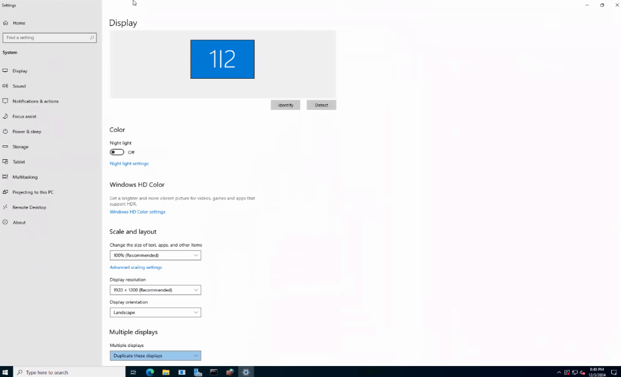The height and width of the screenshot is (377, 621).
Task: Click the red toolbox icon on taskbar
Action: pyautogui.click(x=230, y=372)
